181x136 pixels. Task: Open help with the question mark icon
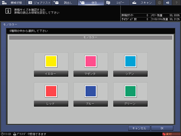click(176, 2)
